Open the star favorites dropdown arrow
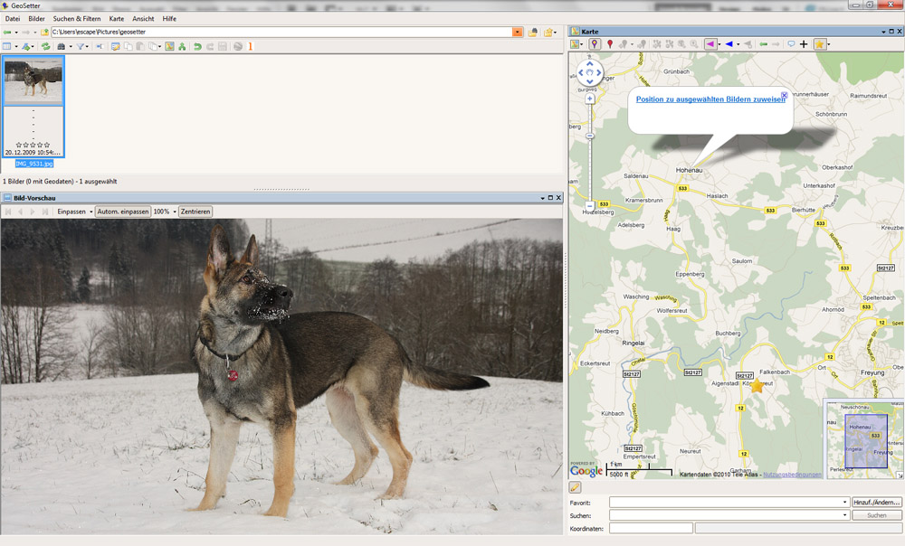The height and width of the screenshot is (546, 905). (x=828, y=45)
